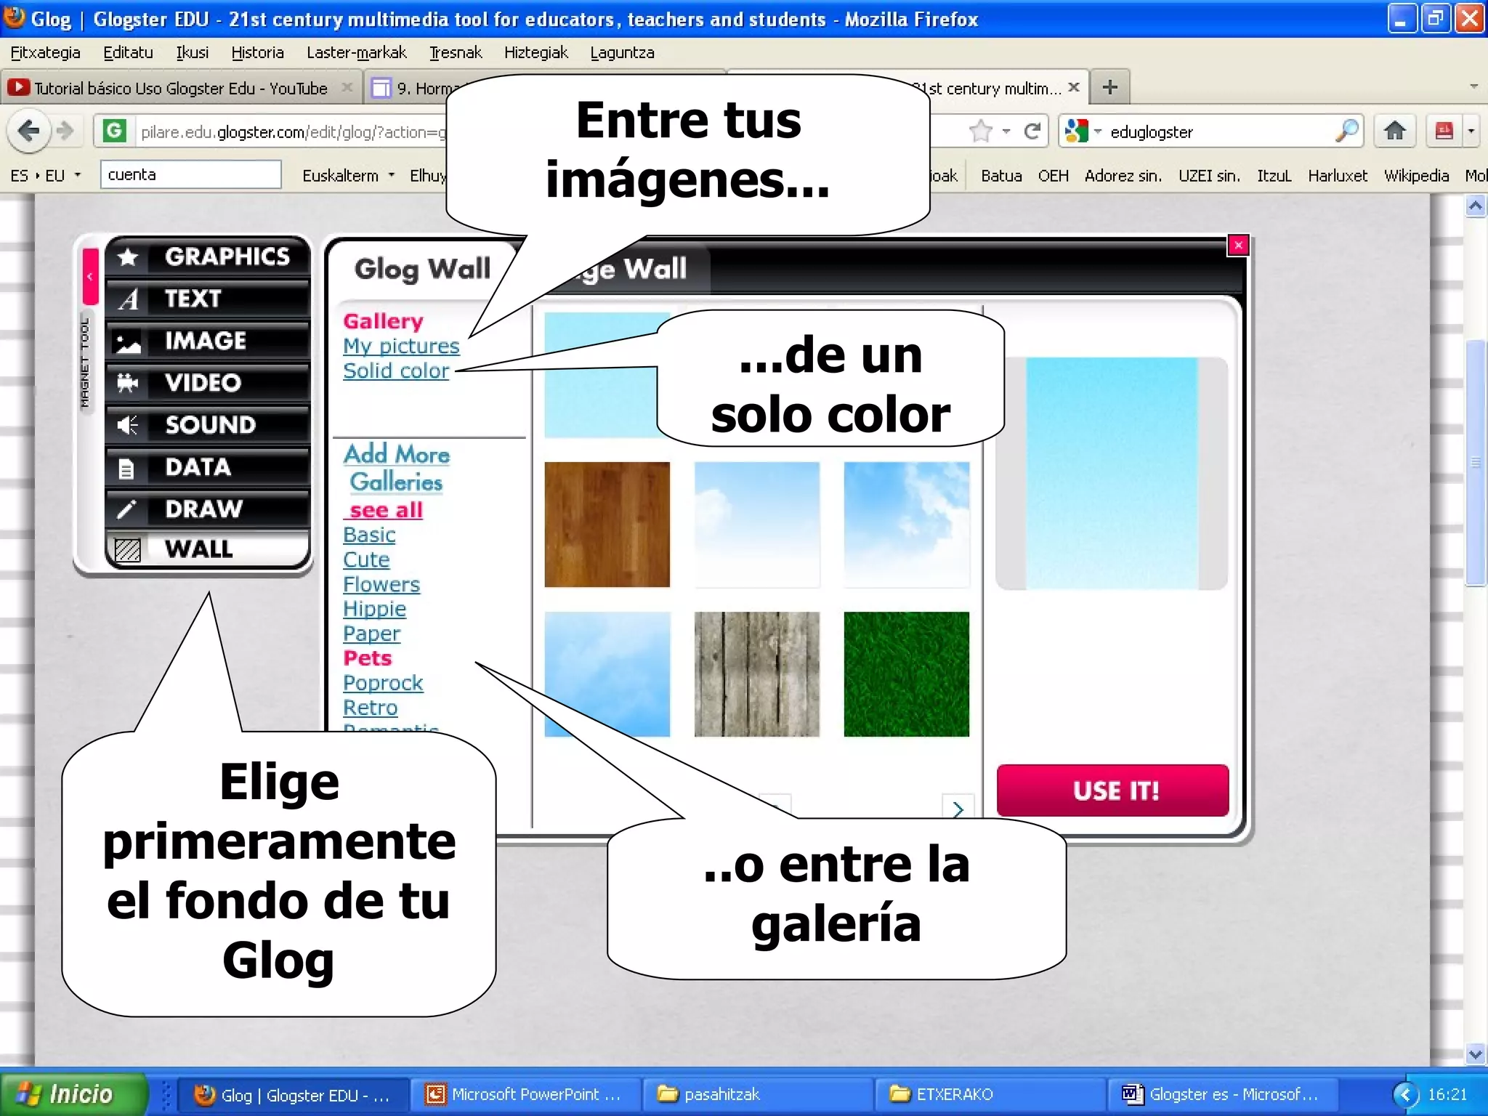The height and width of the screenshot is (1116, 1488).
Task: Open the bookmark star dropdown arrow
Action: (1006, 132)
